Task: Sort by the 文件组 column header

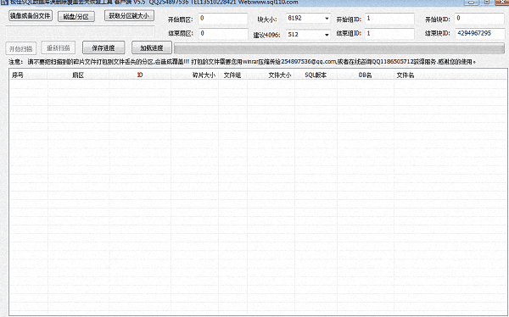Action: pyautogui.click(x=232, y=75)
